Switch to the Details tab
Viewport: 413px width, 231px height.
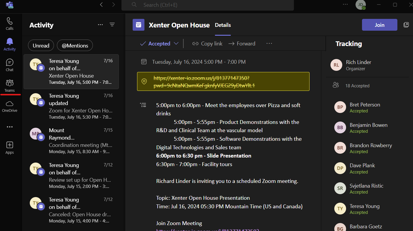tap(223, 25)
